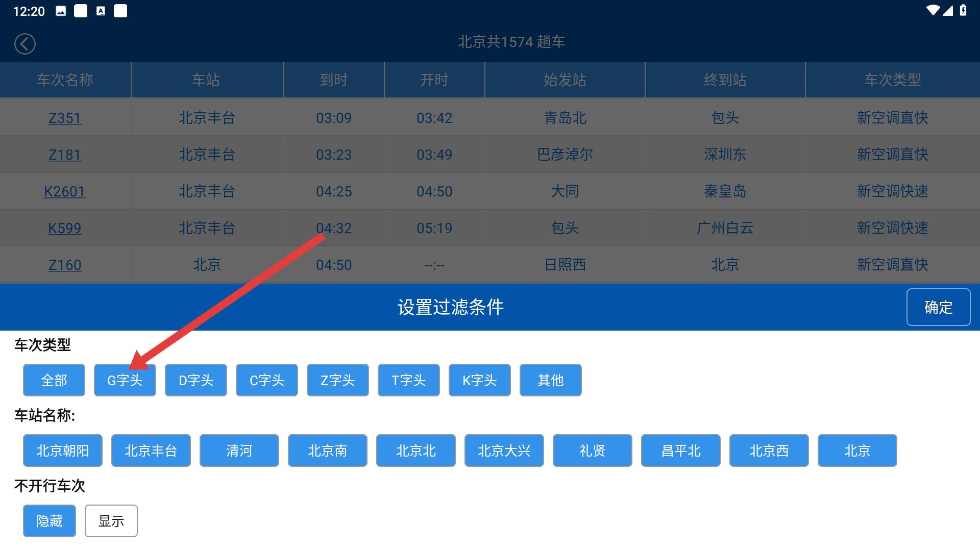Open train K2601 details link
Screen dimensions: 980x551
coord(65,191)
